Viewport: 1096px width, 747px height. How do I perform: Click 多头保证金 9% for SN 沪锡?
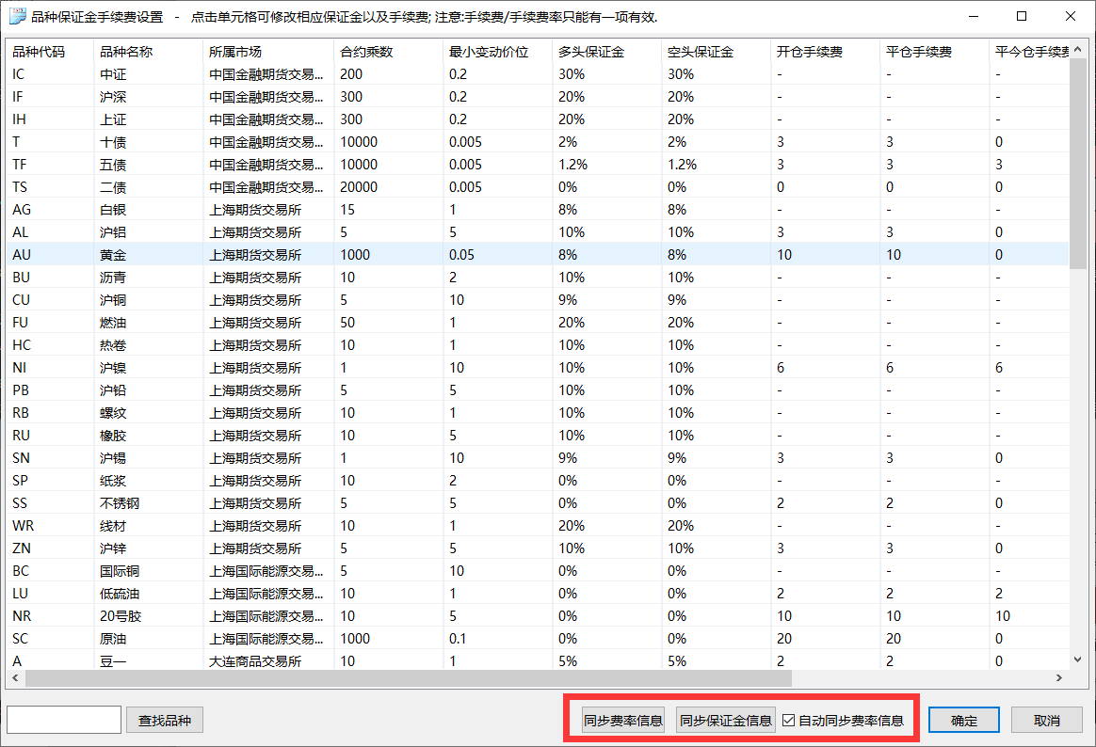click(606, 458)
